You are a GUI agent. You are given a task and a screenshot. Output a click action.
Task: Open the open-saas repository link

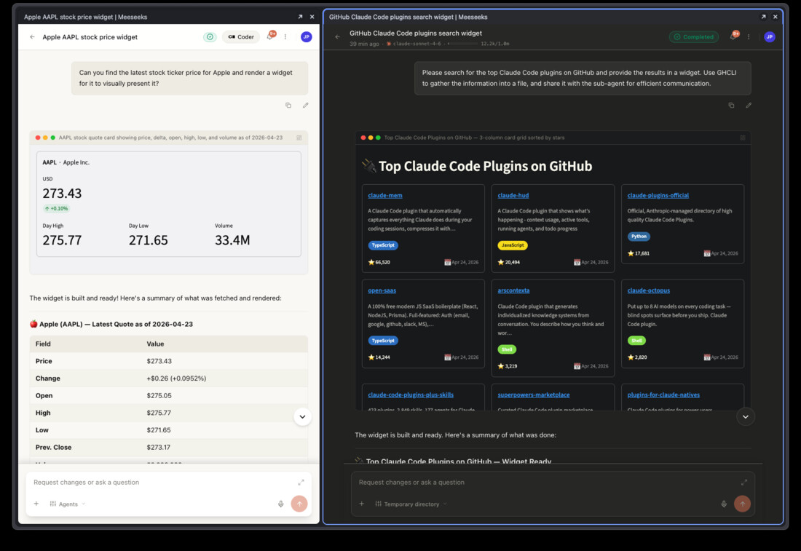382,290
